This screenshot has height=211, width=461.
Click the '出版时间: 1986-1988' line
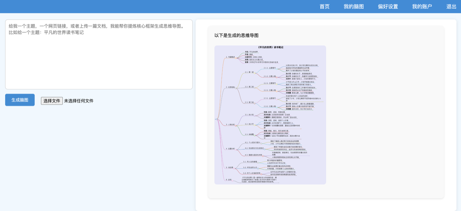tap(254, 57)
